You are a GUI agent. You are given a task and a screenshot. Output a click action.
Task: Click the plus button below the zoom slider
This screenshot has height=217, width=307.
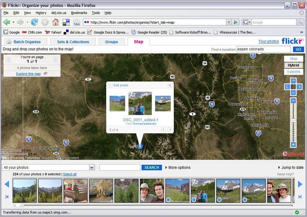click(293, 145)
